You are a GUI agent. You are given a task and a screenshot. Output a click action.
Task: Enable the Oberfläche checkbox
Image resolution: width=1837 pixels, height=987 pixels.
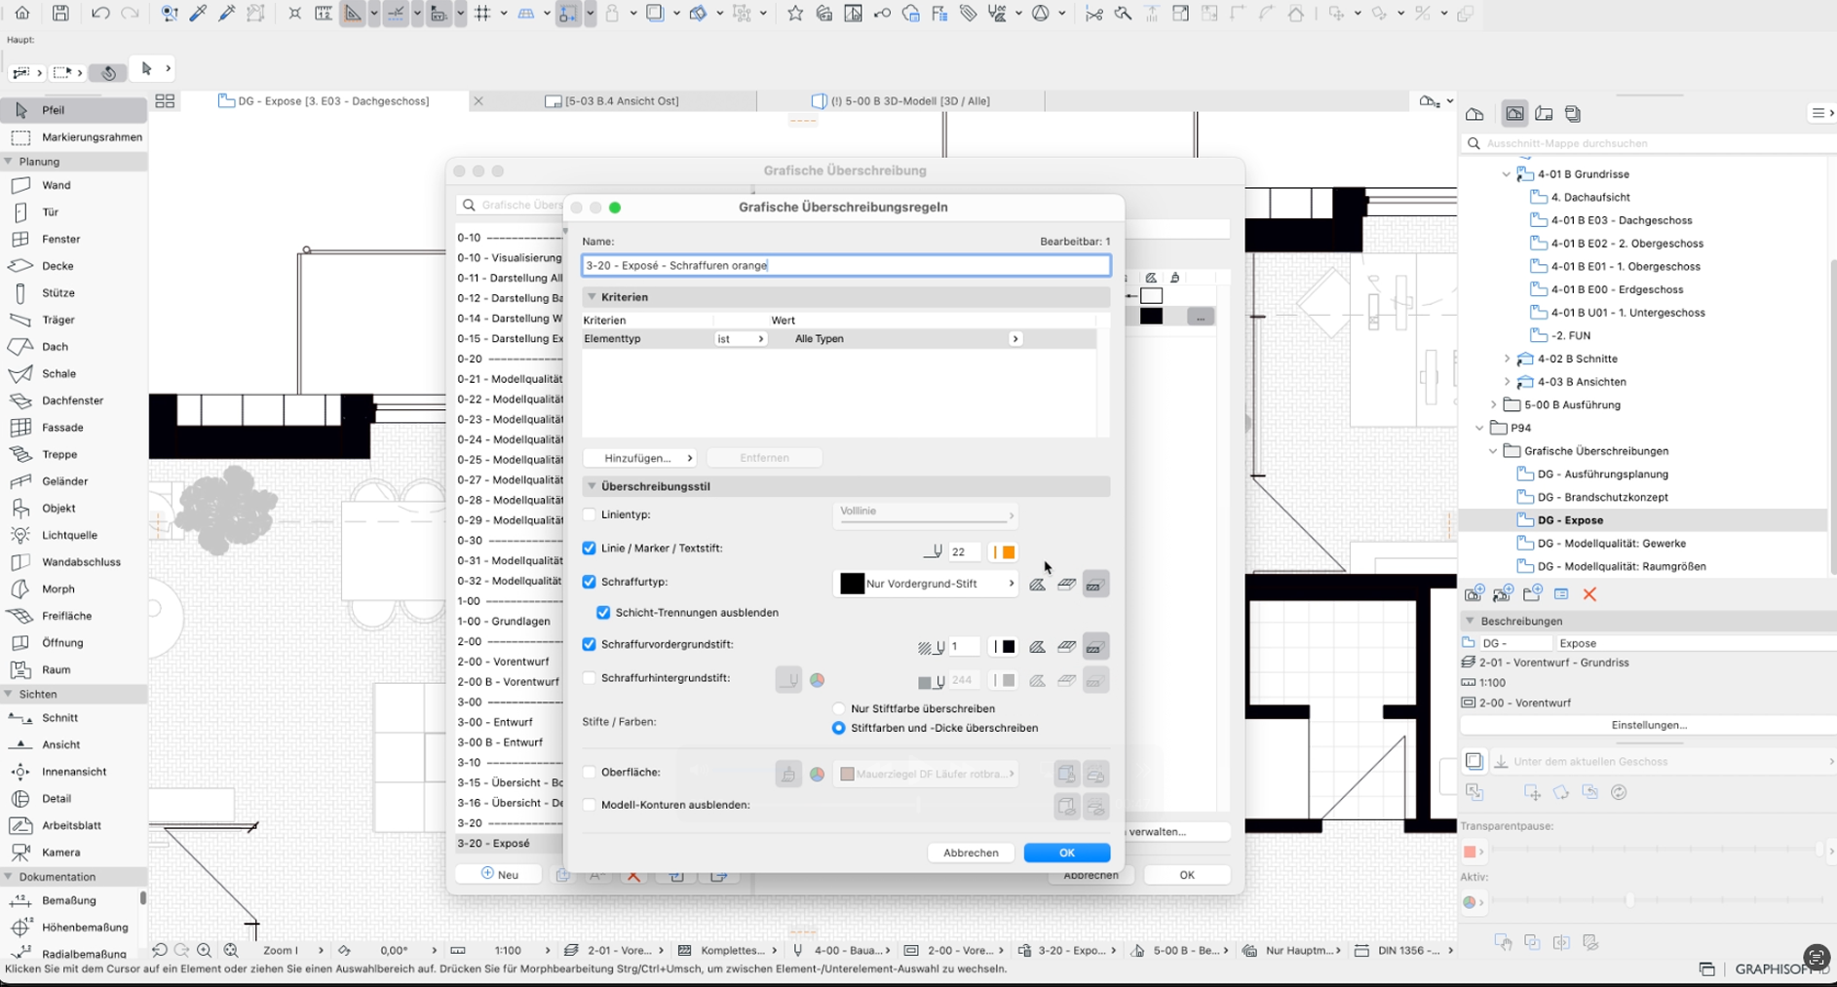[589, 773]
